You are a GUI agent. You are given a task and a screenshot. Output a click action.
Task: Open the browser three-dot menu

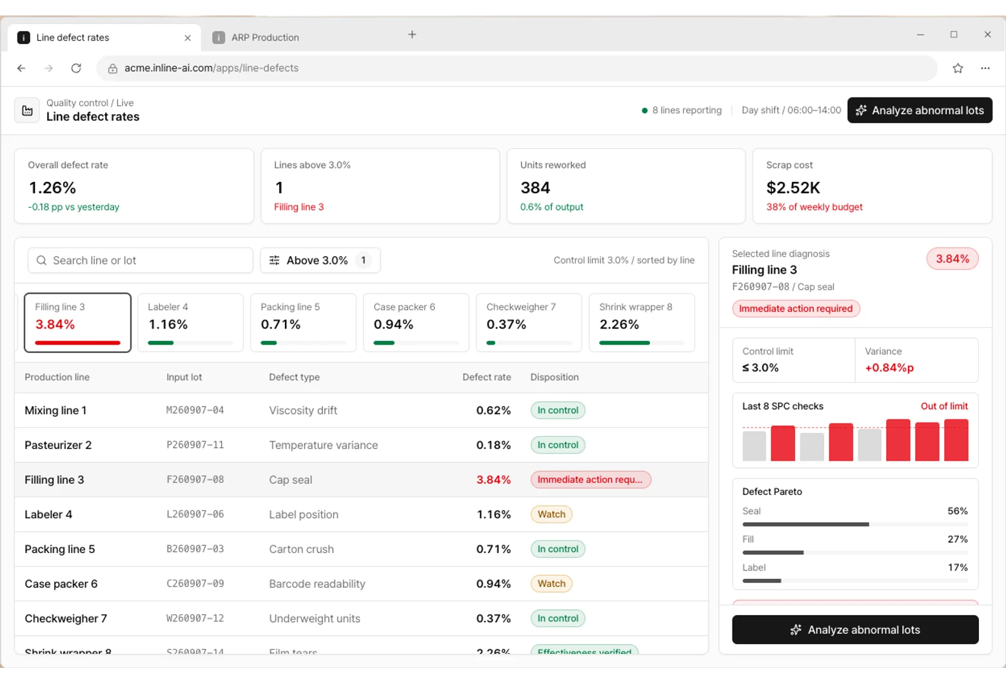(985, 68)
